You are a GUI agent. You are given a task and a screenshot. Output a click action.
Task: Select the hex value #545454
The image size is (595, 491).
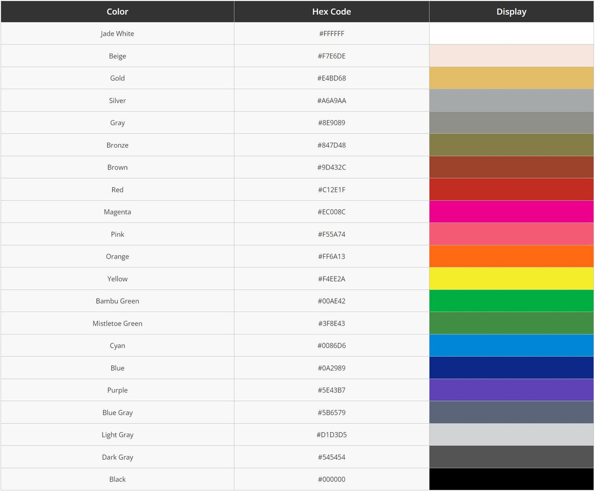(x=332, y=457)
